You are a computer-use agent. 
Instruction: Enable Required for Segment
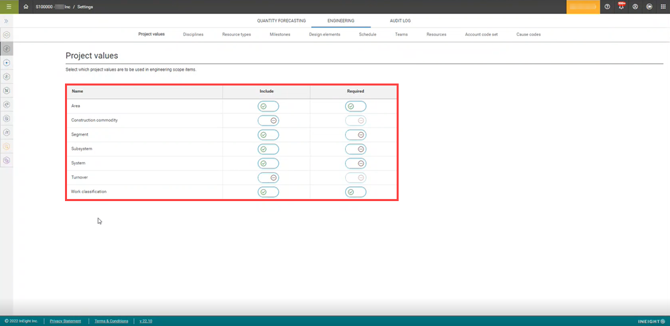[x=356, y=135]
